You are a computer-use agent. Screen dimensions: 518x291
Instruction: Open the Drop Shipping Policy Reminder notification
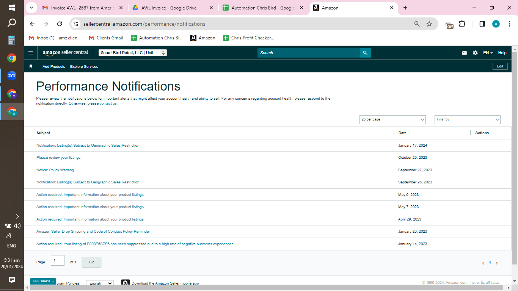coord(93,232)
